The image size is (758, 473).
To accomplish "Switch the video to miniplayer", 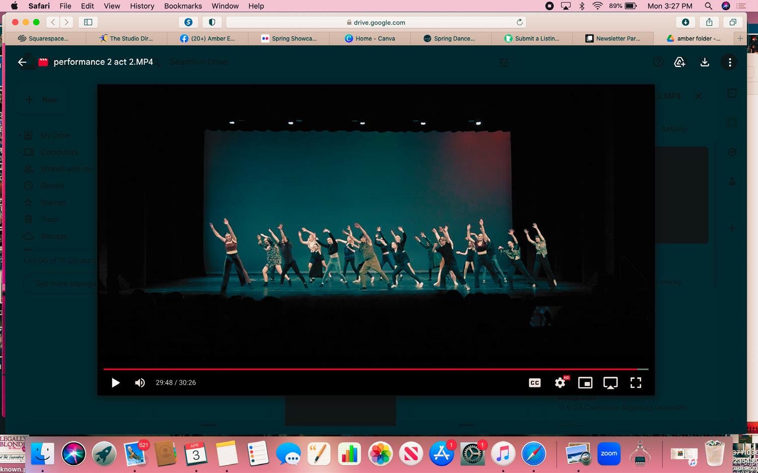I will 585,383.
